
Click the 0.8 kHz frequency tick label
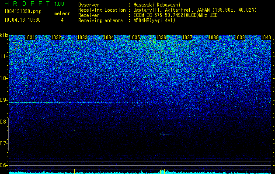pyautogui.click(x=3, y=122)
